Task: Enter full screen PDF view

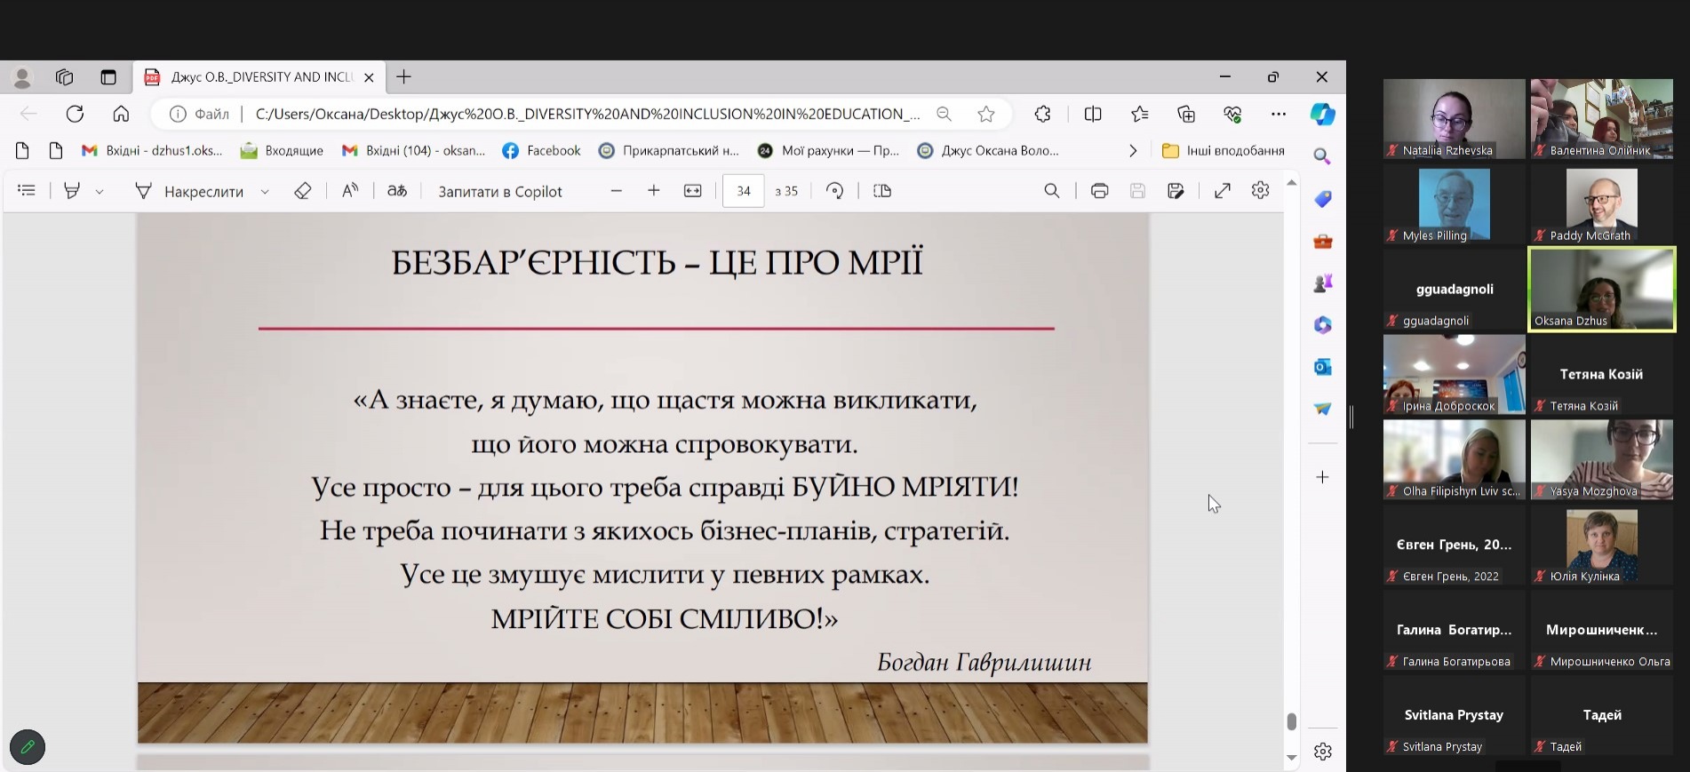Action: (x=1223, y=191)
